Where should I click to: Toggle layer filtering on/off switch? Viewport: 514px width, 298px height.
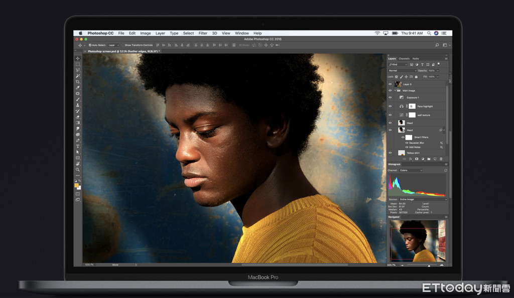439,64
